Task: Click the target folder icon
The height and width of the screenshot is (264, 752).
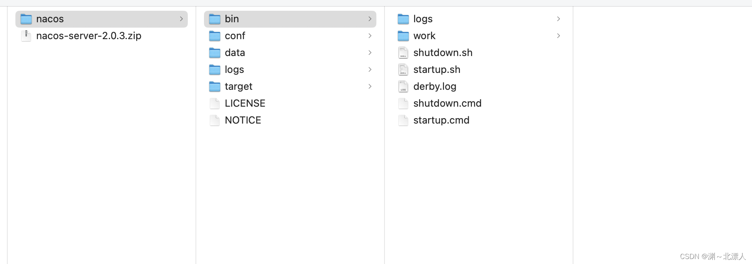Action: coord(214,86)
